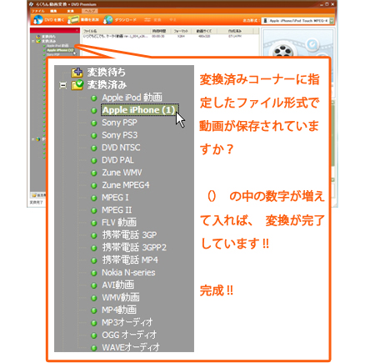Select the 携帯電話 3GP item

coord(129,235)
